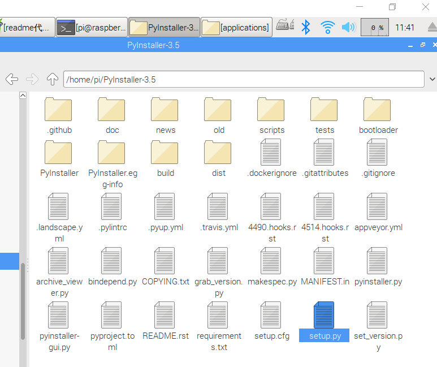Select the PyInstaller folder
Viewport: 437px width, 367px height.
click(x=58, y=158)
